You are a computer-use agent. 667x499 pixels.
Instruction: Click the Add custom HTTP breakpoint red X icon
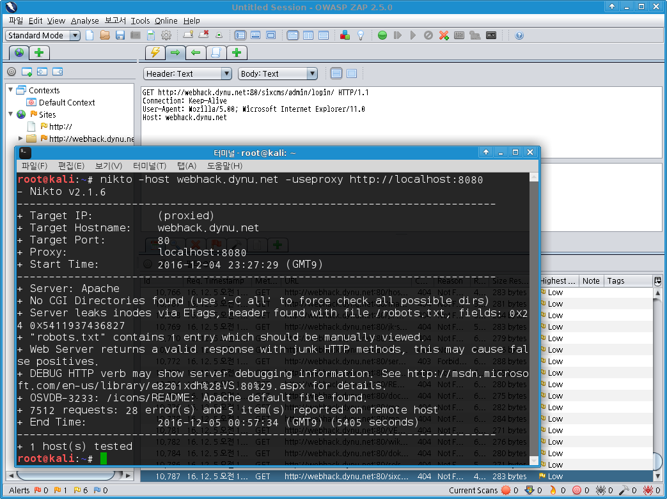coord(444,35)
